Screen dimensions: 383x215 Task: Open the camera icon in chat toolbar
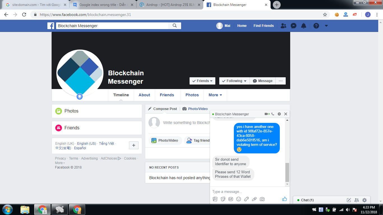click(x=262, y=199)
